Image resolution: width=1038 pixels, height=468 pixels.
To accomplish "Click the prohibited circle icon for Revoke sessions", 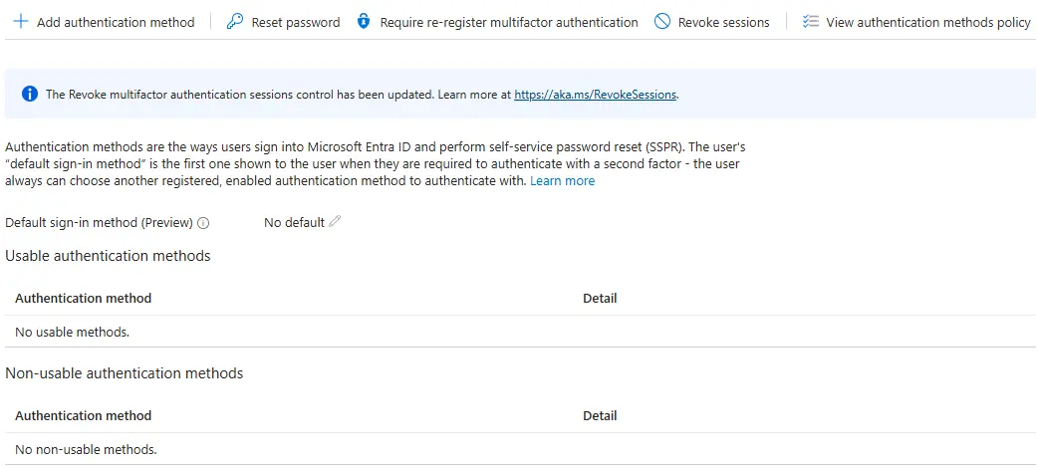I will [662, 22].
